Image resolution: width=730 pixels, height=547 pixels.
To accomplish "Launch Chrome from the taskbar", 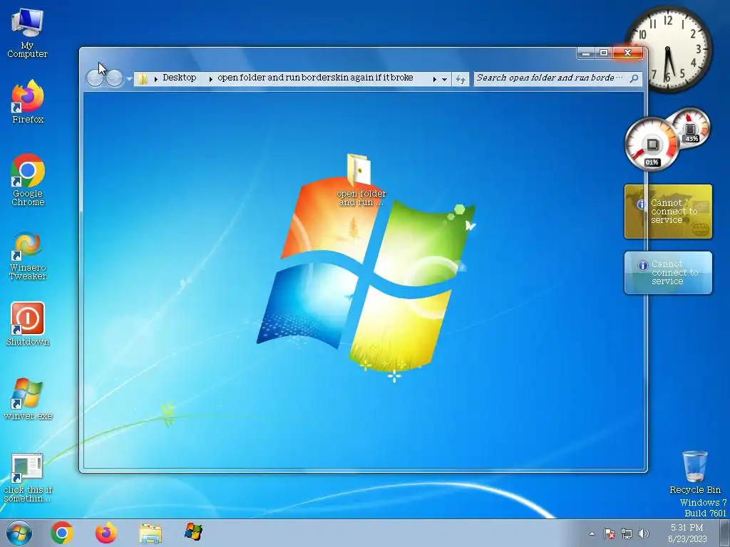I will 62,533.
